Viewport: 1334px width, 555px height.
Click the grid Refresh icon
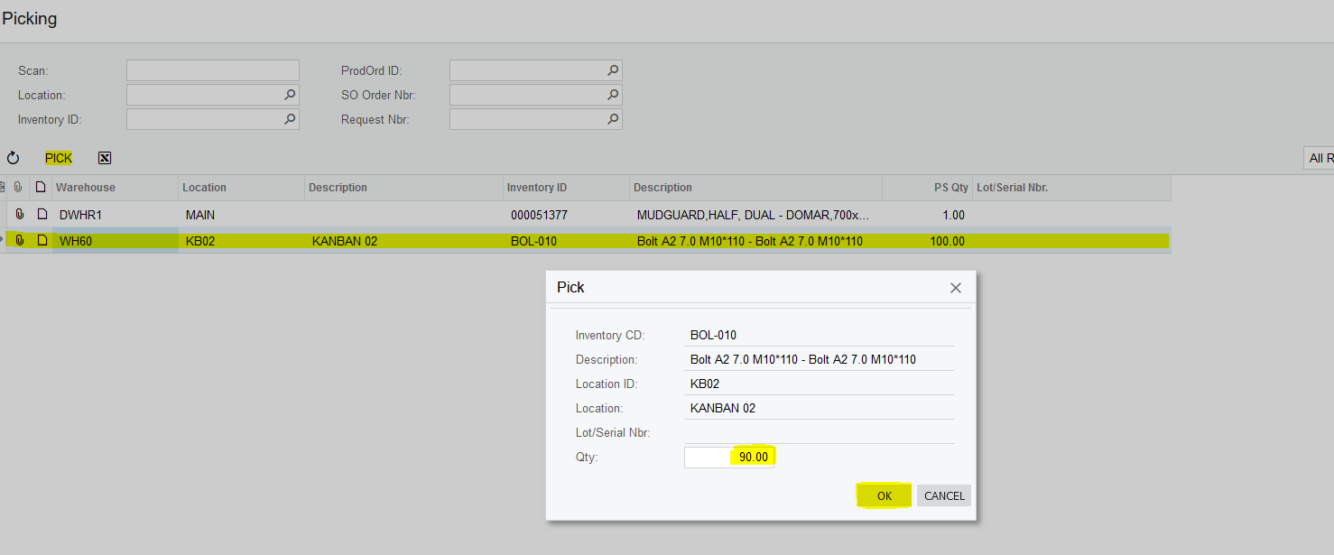[13, 158]
